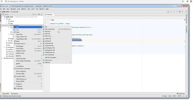Expand the templates folder
193x108 pixels.
pos(5,47)
